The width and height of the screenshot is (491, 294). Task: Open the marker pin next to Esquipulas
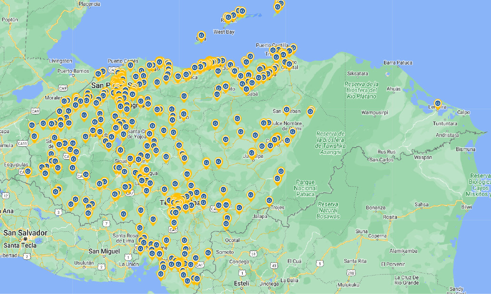pos(28,171)
